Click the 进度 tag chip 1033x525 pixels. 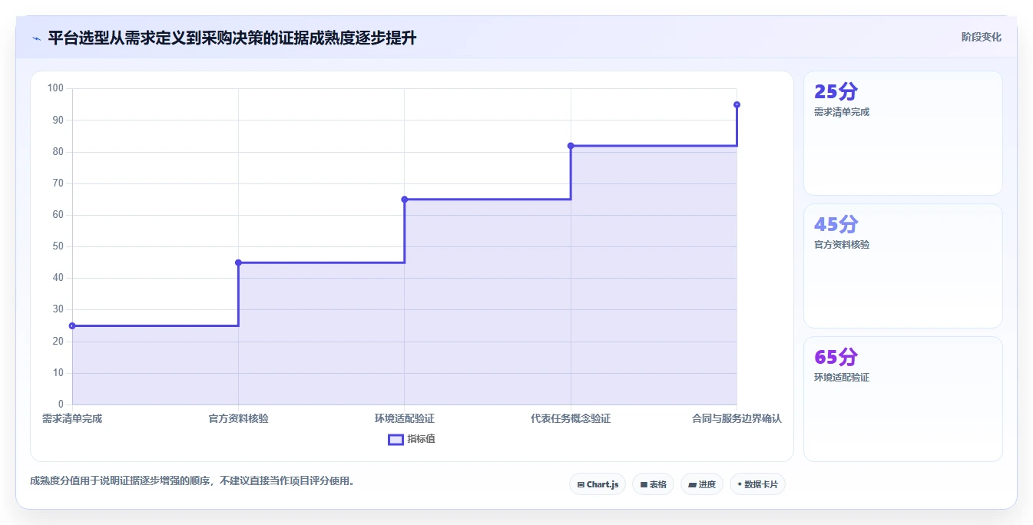[701, 484]
